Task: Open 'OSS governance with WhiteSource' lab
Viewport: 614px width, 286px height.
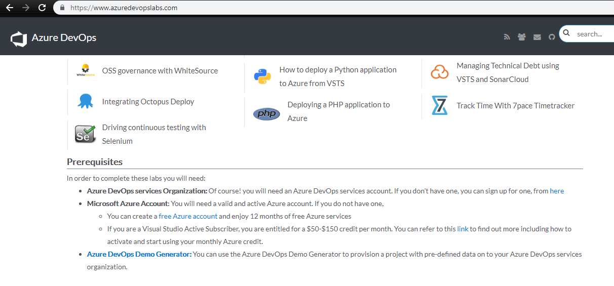Action: coord(160,71)
